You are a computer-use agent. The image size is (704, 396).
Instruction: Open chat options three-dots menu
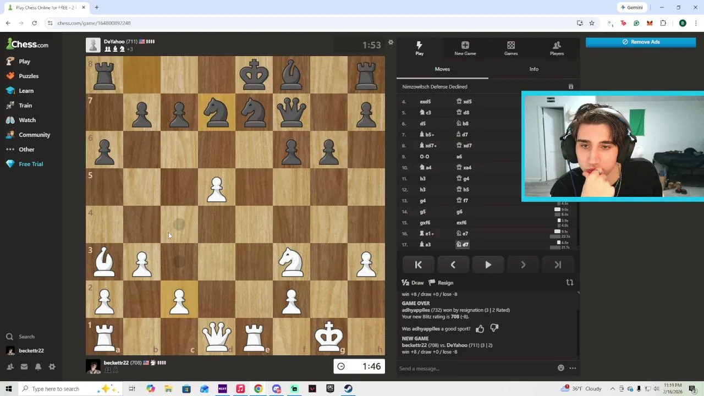(x=573, y=368)
